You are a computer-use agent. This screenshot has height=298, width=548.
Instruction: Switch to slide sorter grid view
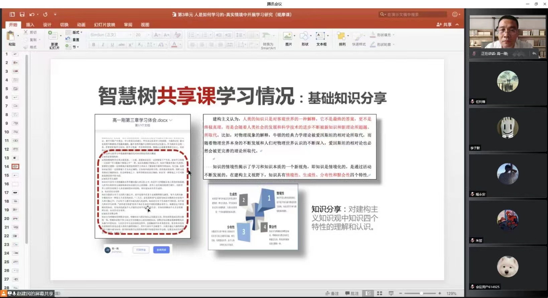379,293
